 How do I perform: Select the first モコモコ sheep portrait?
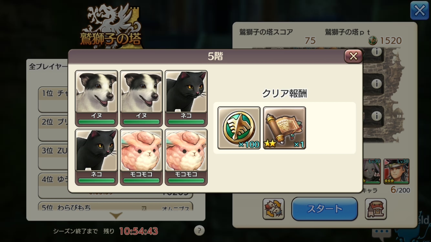click(x=141, y=157)
